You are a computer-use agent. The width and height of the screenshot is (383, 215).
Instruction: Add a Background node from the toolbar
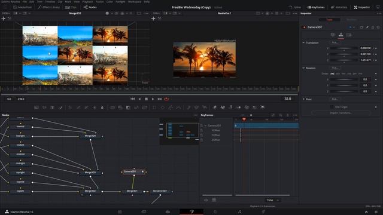(37, 107)
